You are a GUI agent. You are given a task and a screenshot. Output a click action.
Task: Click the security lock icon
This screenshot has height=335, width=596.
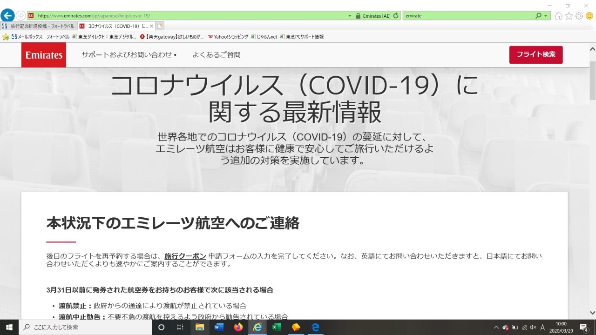click(x=358, y=16)
